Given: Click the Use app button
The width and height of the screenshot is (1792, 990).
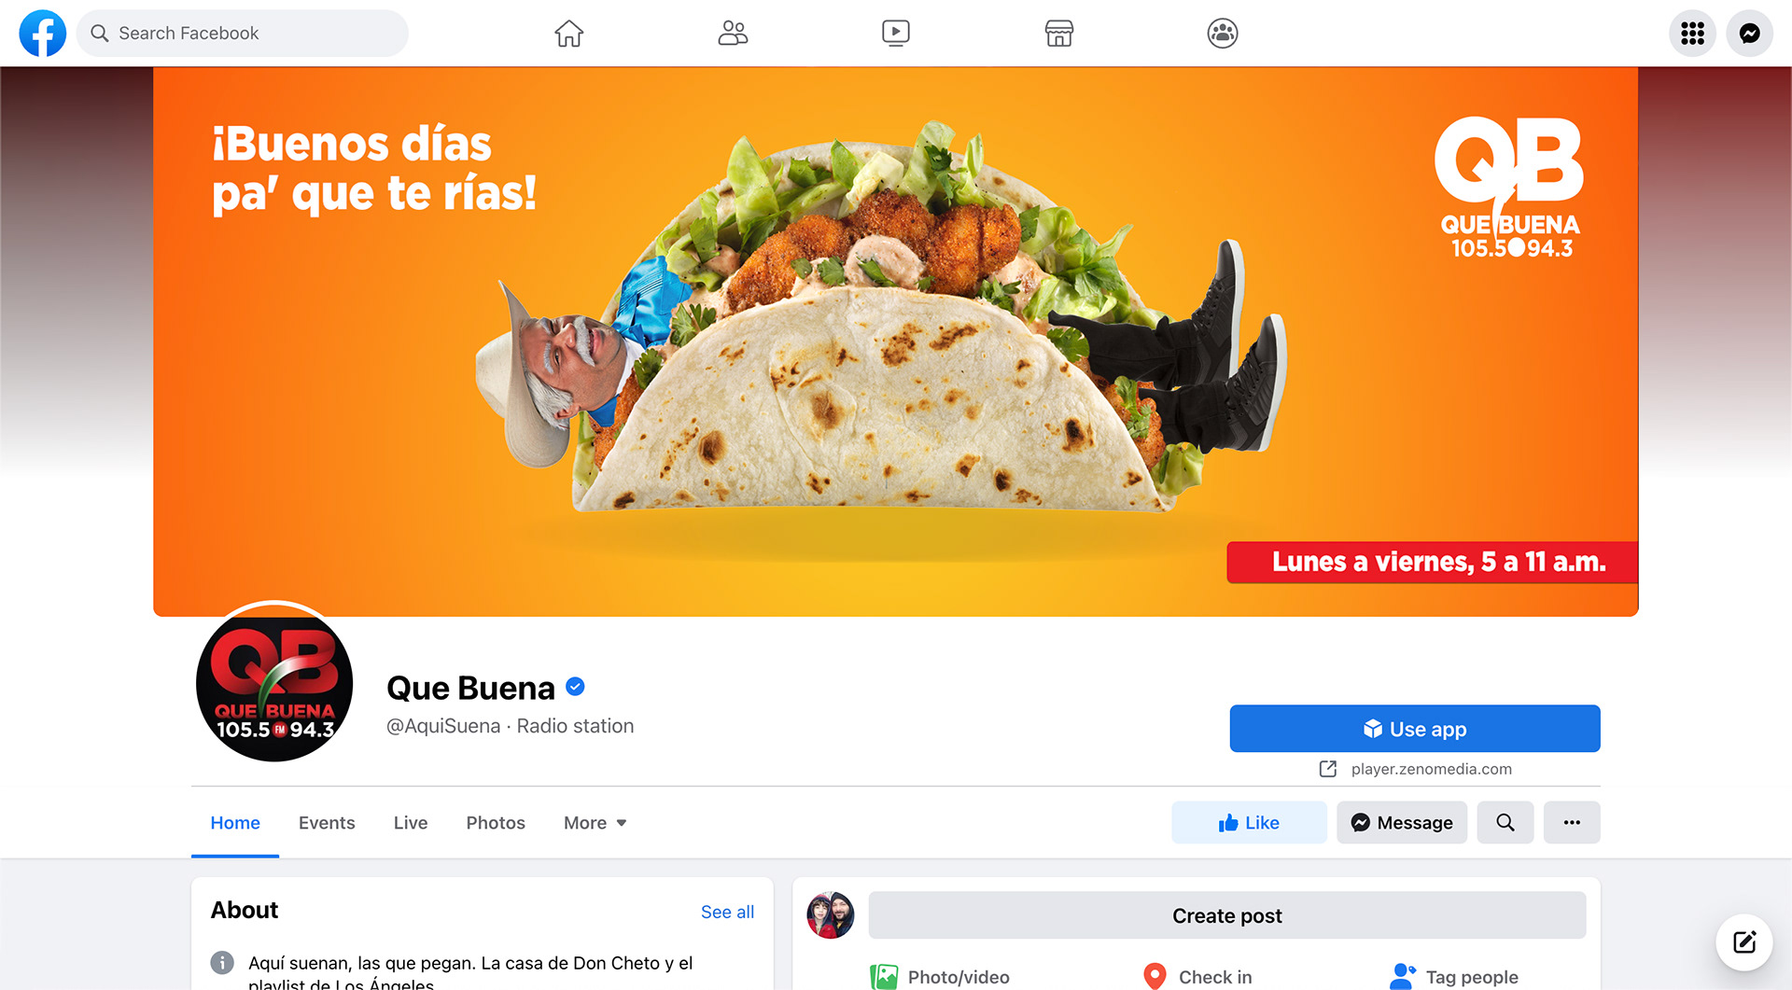Looking at the screenshot, I should pos(1415,729).
